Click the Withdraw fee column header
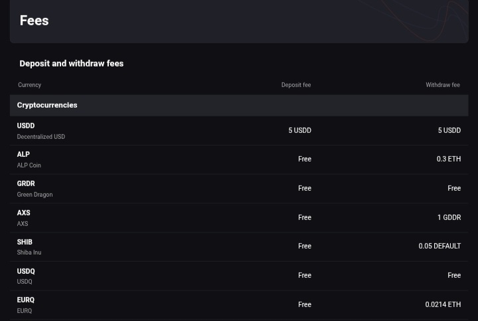The width and height of the screenshot is (478, 321). pyautogui.click(x=443, y=85)
